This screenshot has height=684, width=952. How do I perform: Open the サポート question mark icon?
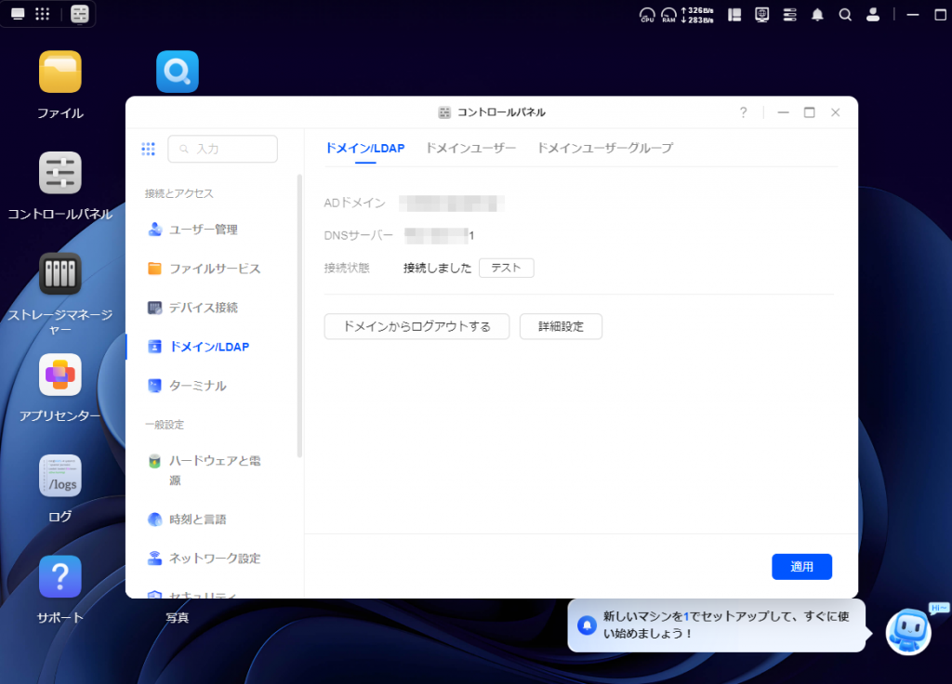point(60,577)
